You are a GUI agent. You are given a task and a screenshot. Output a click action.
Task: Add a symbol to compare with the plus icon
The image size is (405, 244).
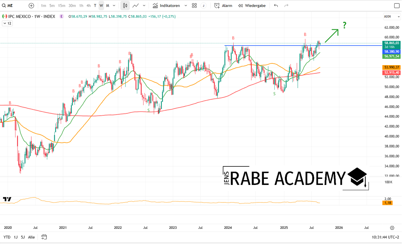pyautogui.click(x=31, y=5)
